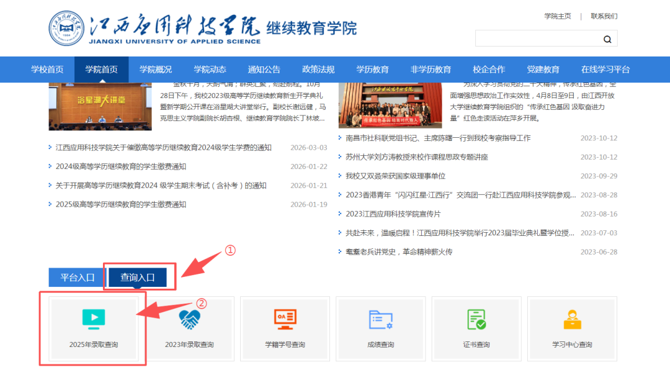The height and width of the screenshot is (370, 670).
Task: Open the 证书查询 certificate icon
Action: [x=476, y=320]
